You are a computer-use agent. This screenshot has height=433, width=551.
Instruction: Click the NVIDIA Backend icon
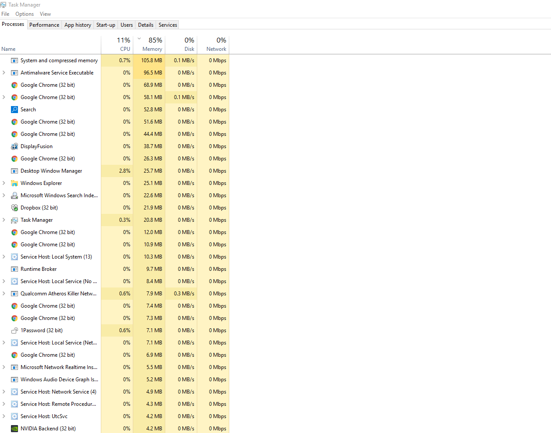tap(14, 429)
